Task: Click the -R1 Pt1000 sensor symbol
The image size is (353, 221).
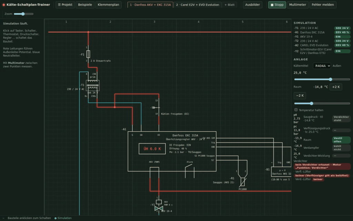Action: tap(242, 182)
